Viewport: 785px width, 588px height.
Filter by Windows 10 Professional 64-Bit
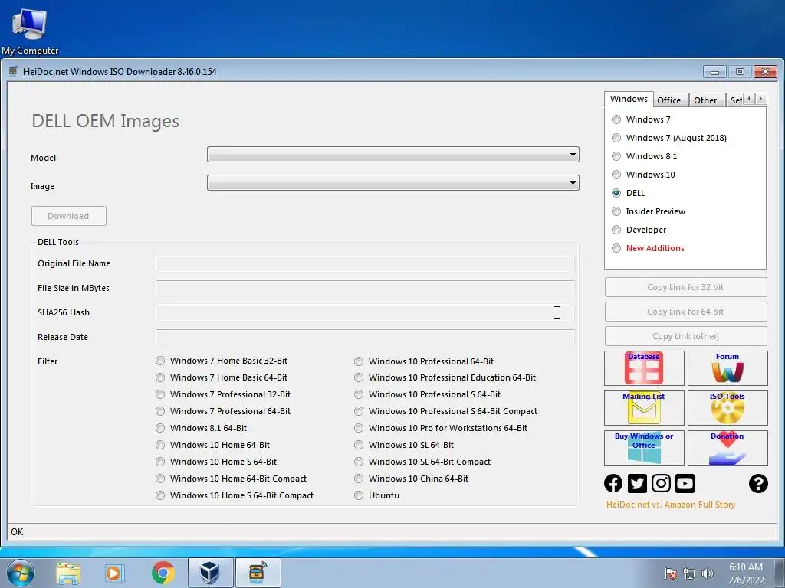[424, 361]
